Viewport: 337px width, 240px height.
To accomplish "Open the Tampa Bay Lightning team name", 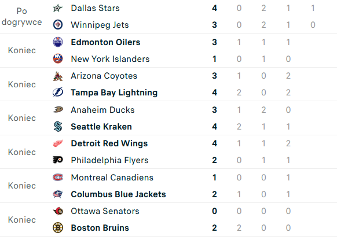I will tap(114, 93).
